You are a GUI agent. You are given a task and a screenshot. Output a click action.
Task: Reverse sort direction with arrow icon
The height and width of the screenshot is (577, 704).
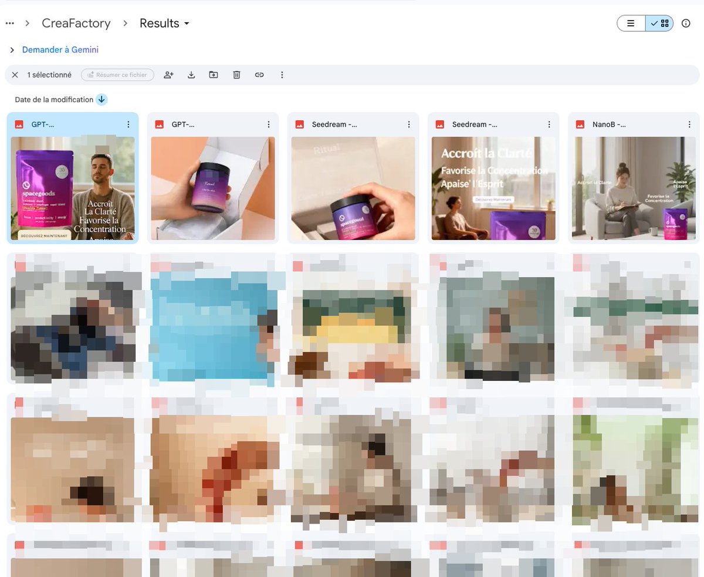coord(101,100)
